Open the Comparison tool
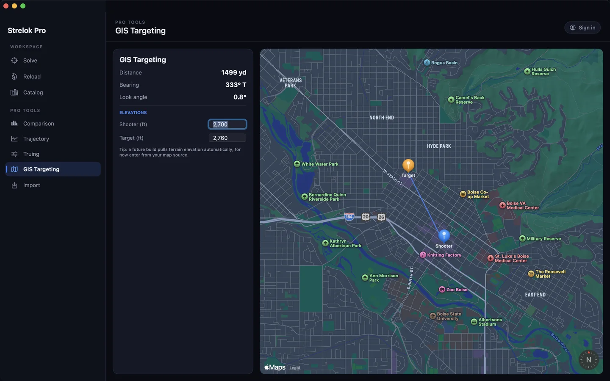This screenshot has height=381, width=610. 53,124
